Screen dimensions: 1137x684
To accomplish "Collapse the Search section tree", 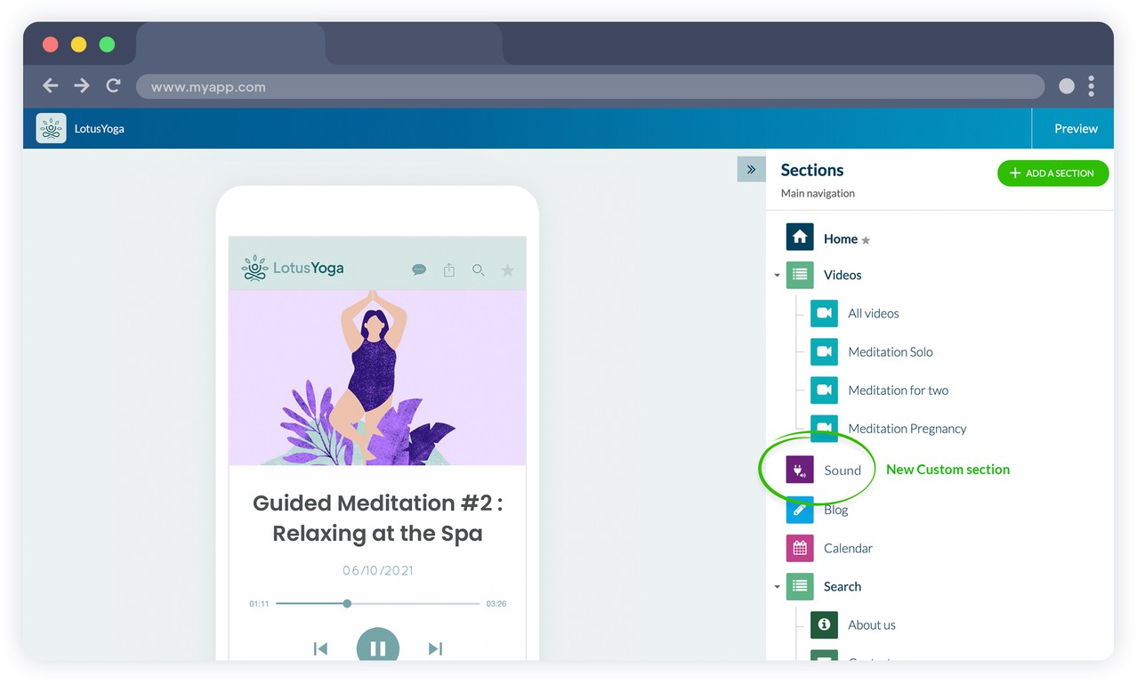I will tap(777, 587).
